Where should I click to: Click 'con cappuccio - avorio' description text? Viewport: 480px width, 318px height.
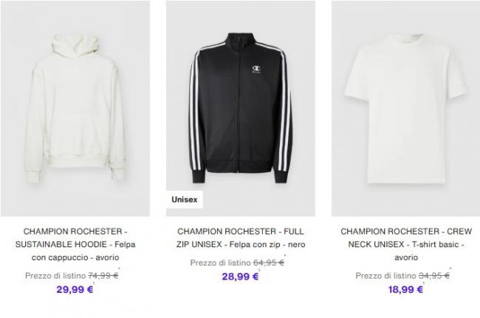click(x=75, y=257)
